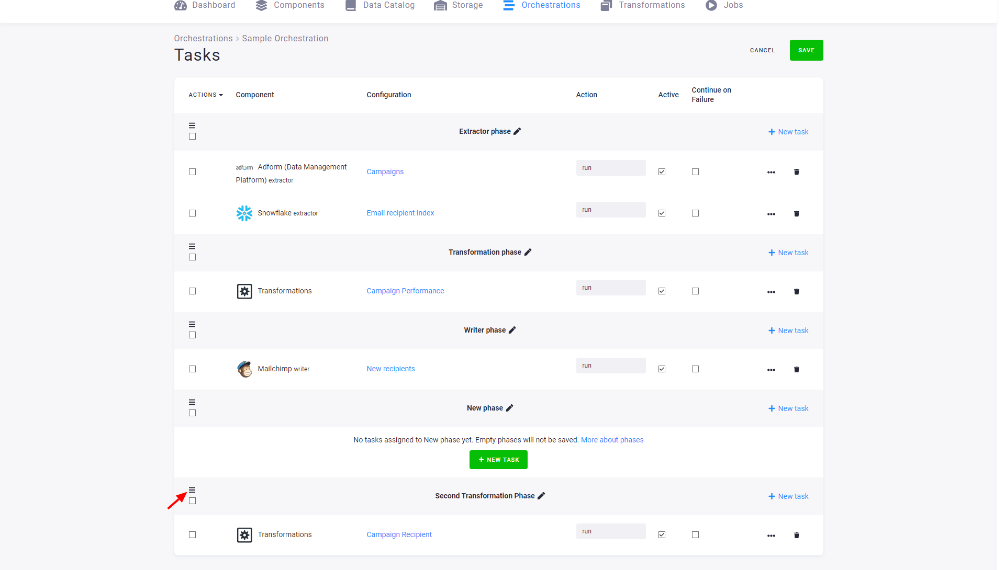This screenshot has height=570, width=1005.
Task: Open the ACTIONS dropdown above the task list
Action: 205,95
